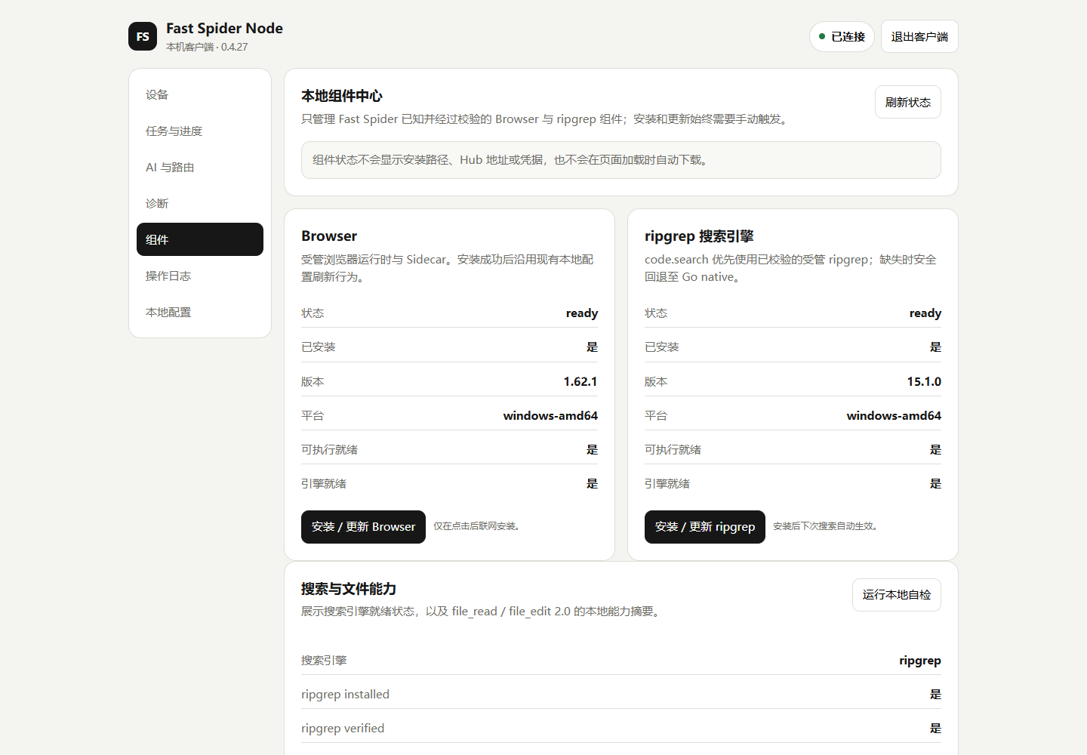Click Browser card 状态 ready value
This screenshot has width=1087, height=755.
(582, 313)
